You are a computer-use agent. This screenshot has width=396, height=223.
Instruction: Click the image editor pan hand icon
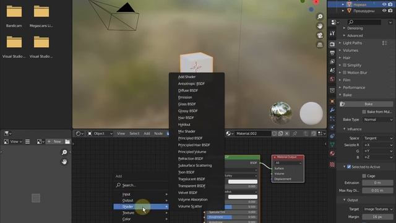pos(64,162)
